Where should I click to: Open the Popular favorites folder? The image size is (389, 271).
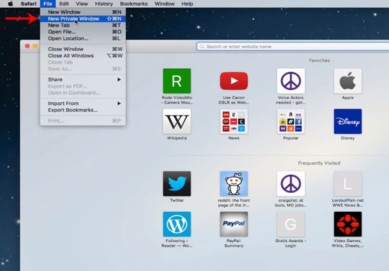coord(290,121)
